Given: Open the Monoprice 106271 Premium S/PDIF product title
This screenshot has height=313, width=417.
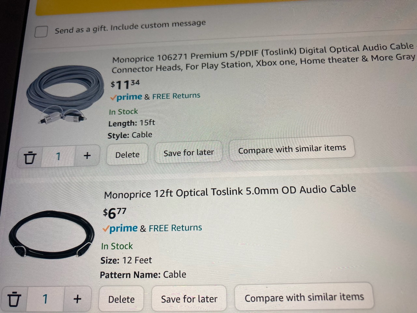Looking at the screenshot, I should pos(264,58).
